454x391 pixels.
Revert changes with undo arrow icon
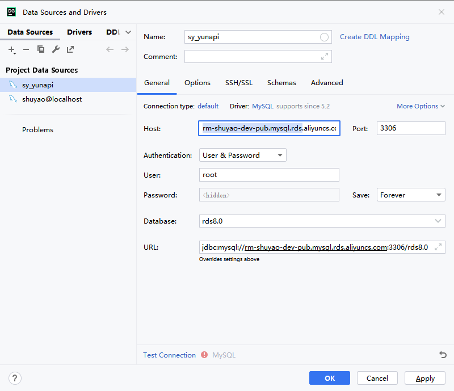click(x=443, y=355)
